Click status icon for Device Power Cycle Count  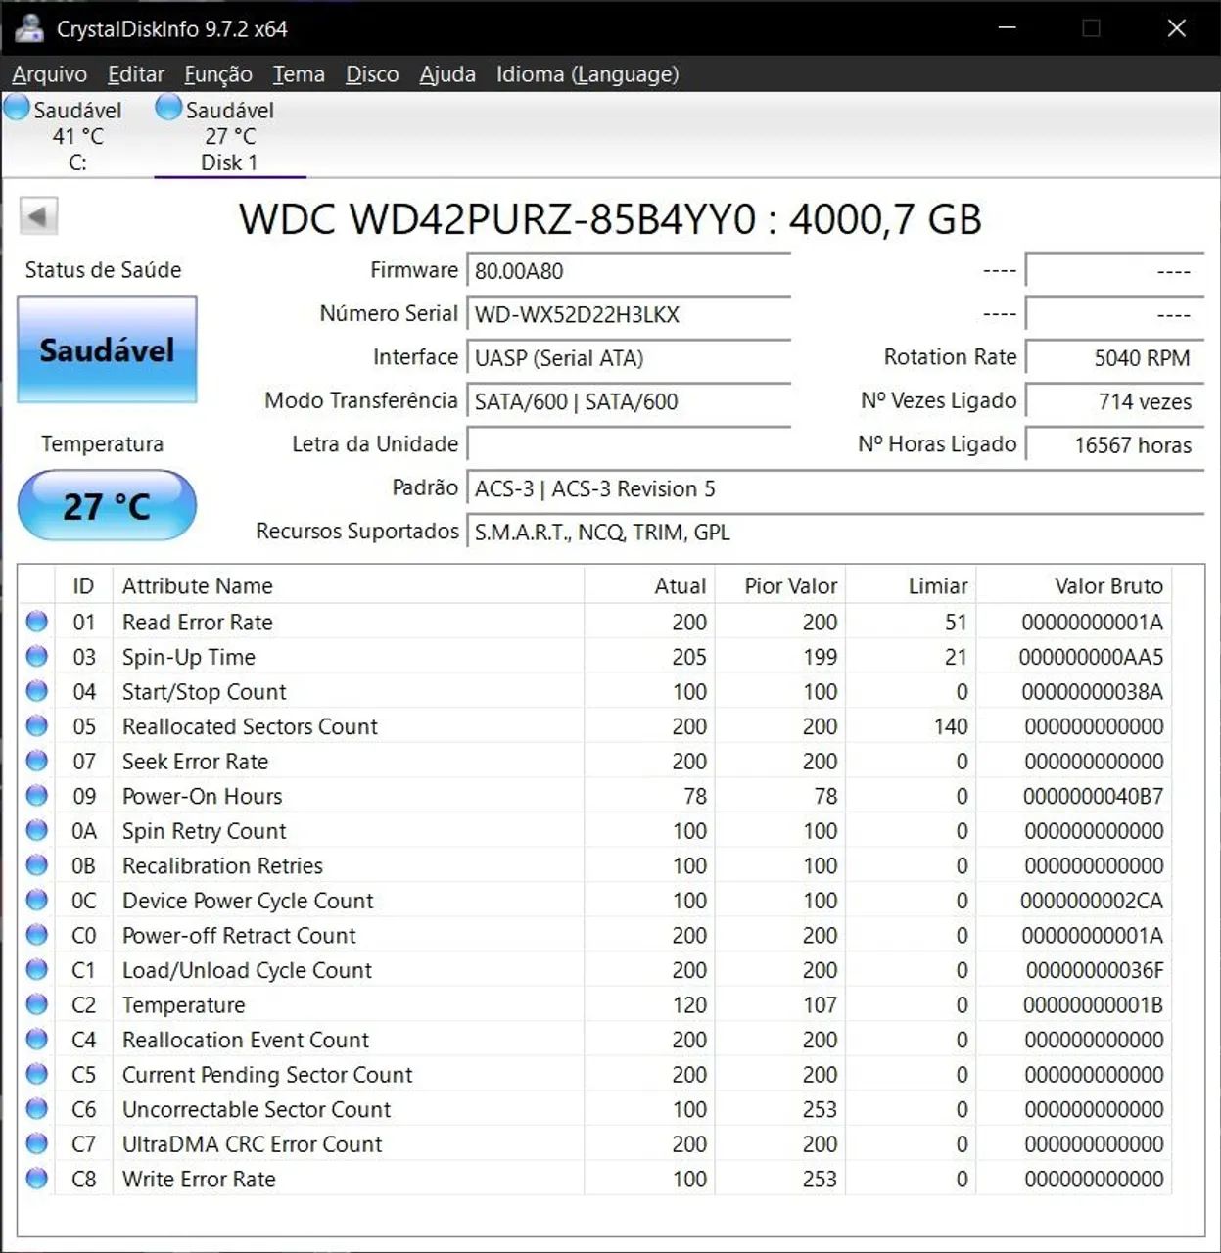pos(37,900)
